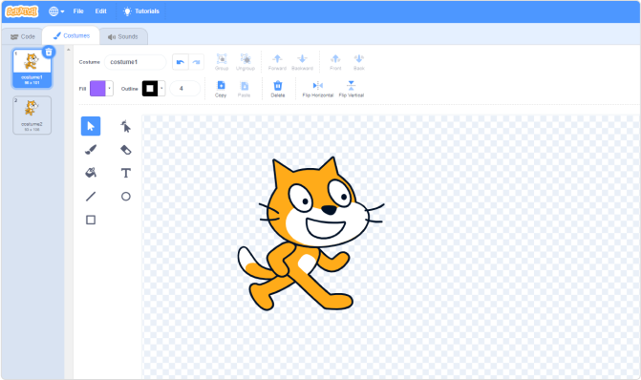Delete costume1 with trash icon
This screenshot has height=380, width=641.
click(x=49, y=52)
